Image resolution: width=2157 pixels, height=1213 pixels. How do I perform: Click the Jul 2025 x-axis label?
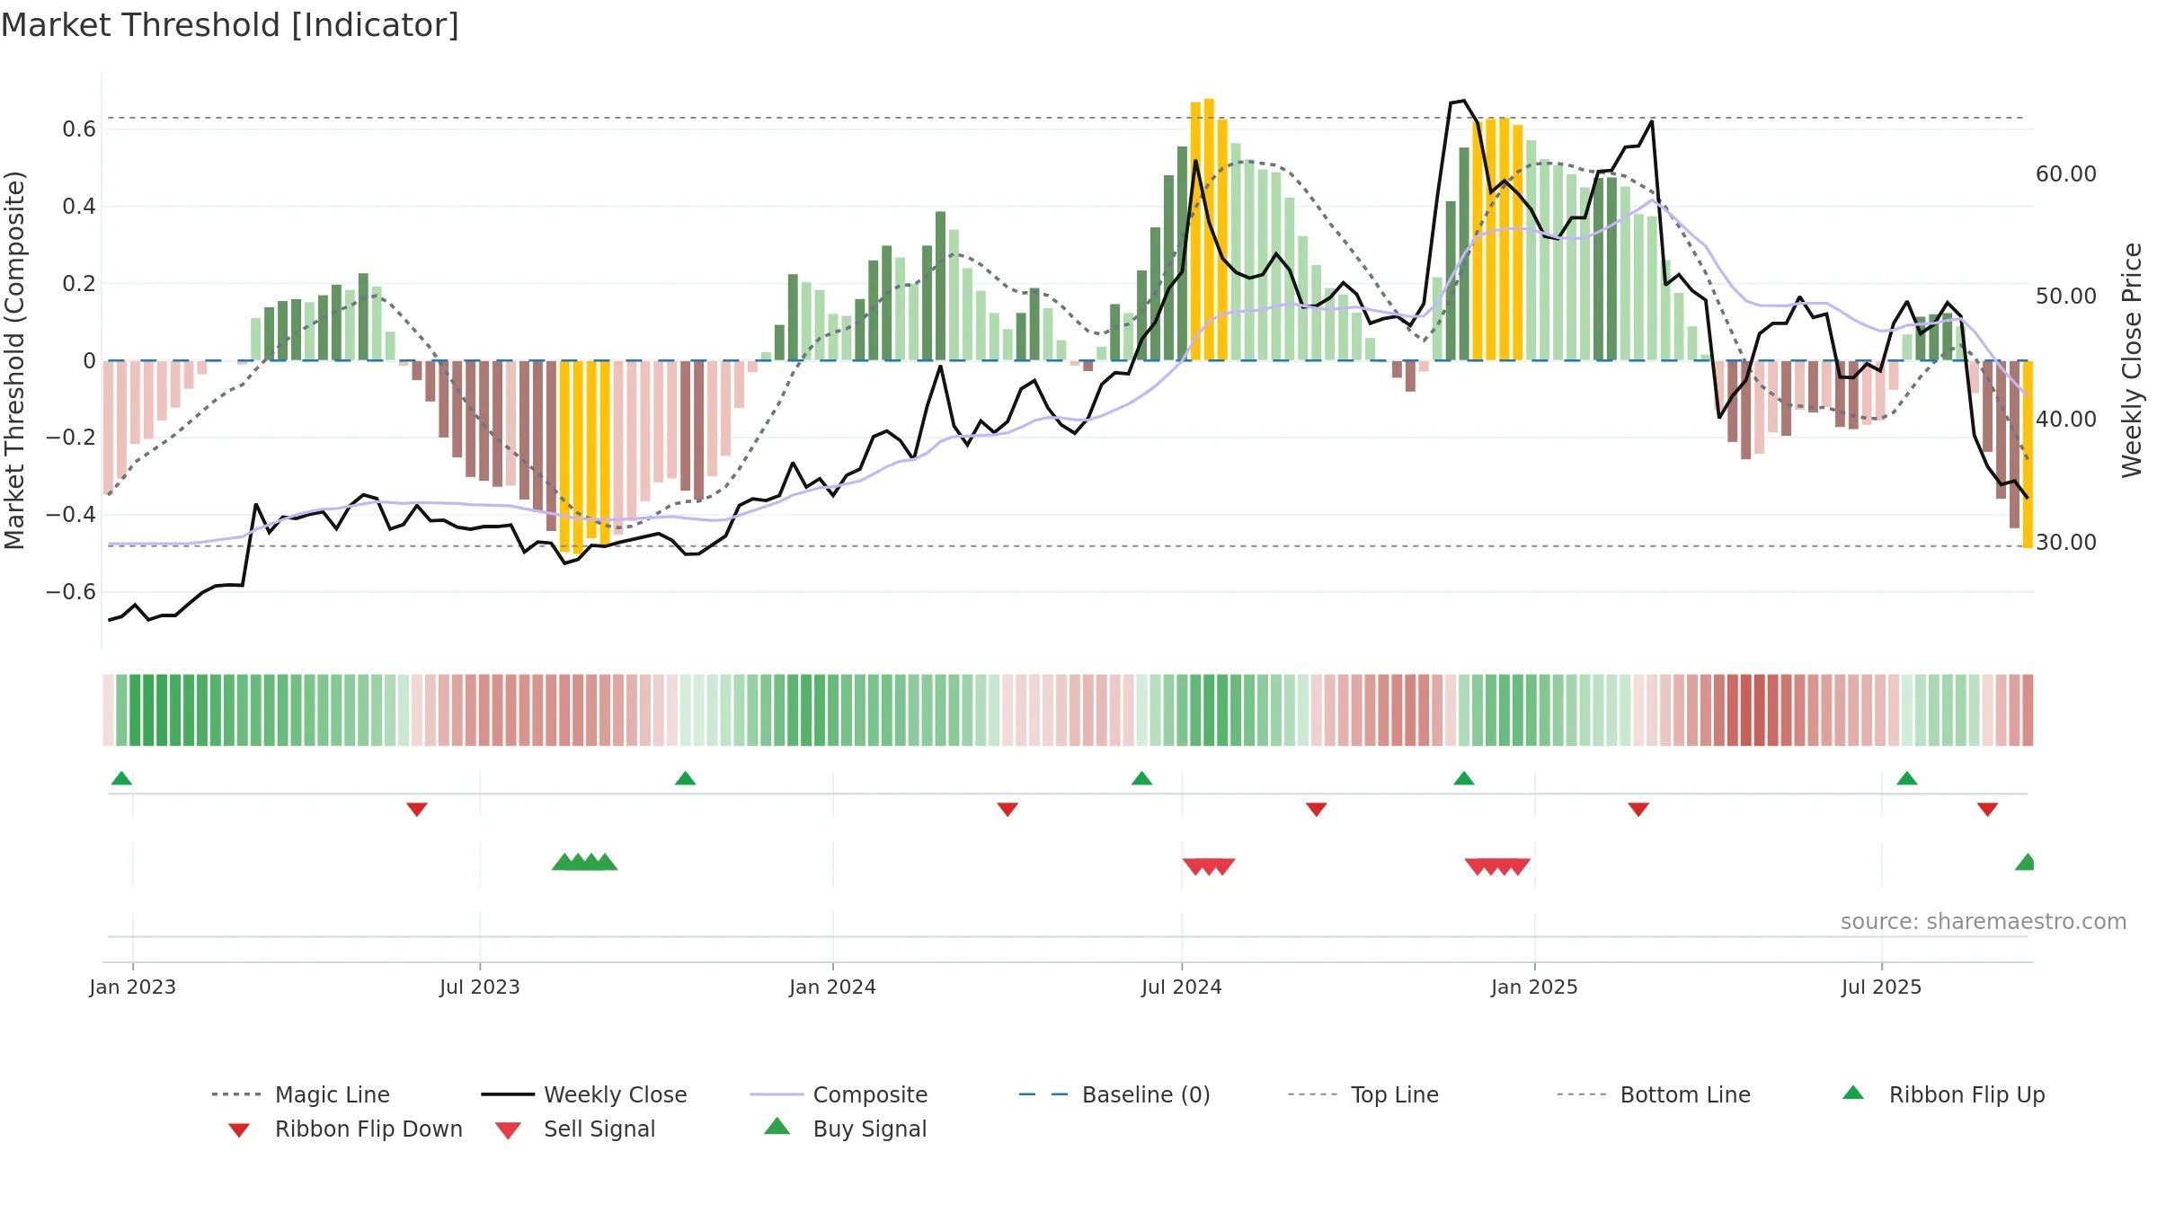(1882, 987)
